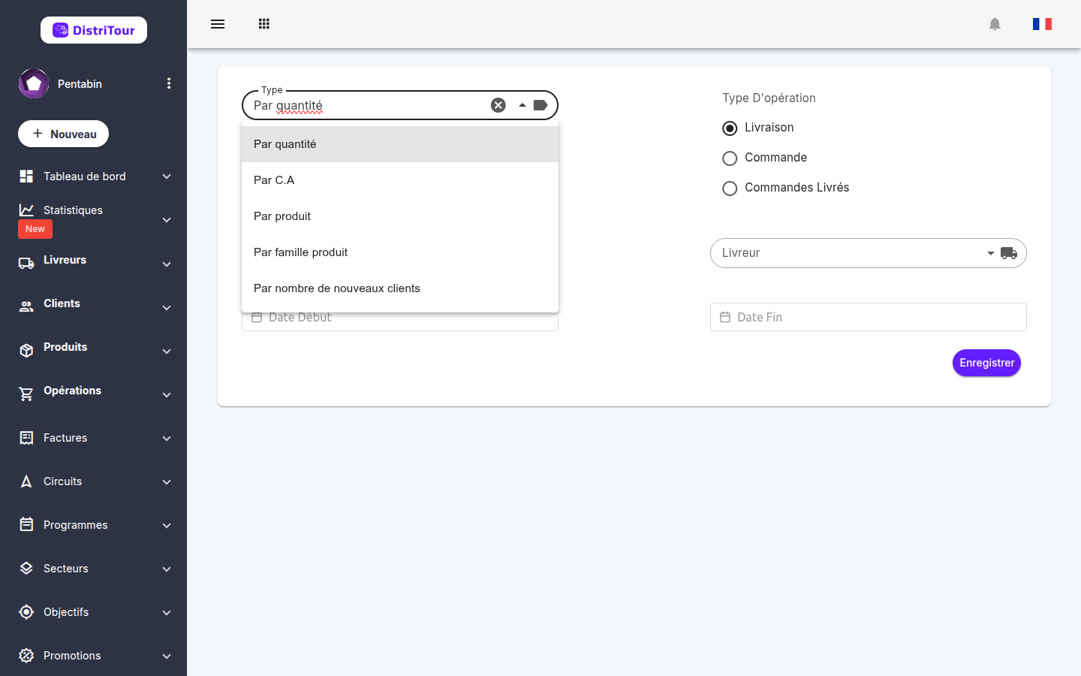Click the Pentabin username text
Viewport: 1081px width, 676px height.
80,83
